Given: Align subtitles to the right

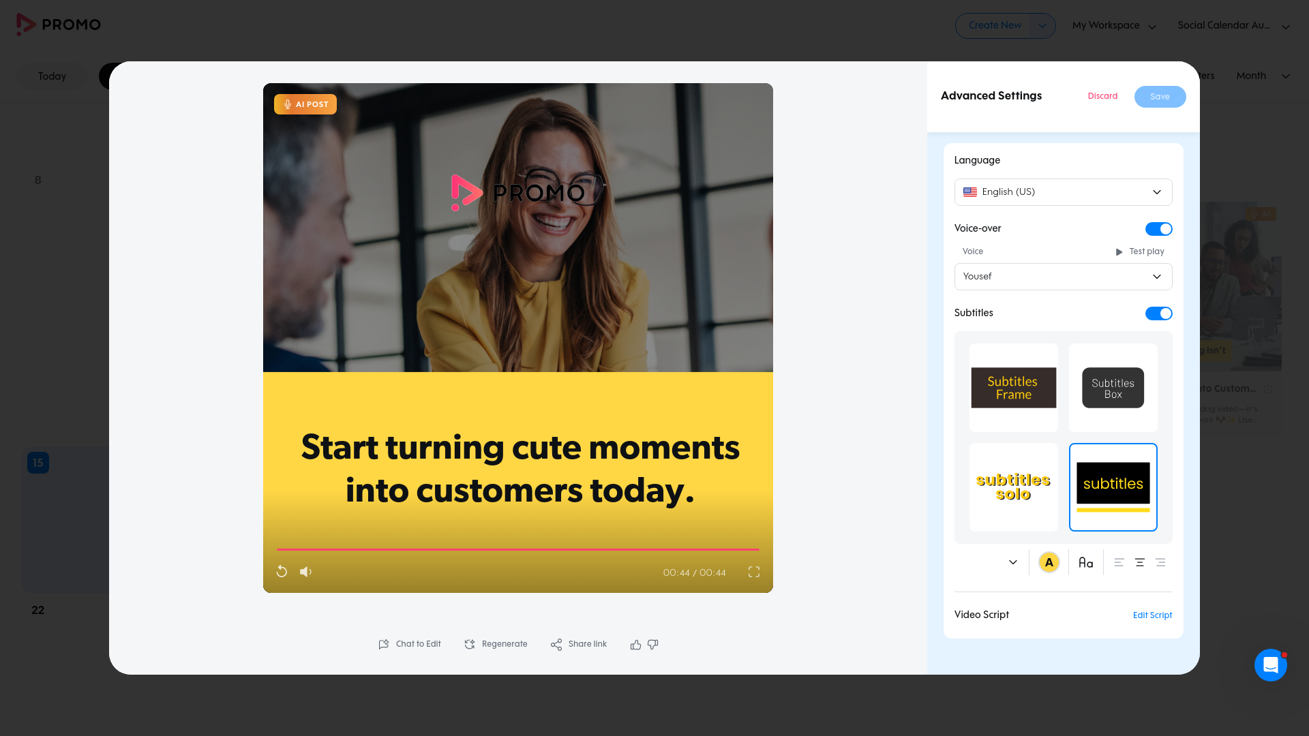Looking at the screenshot, I should point(1160,562).
